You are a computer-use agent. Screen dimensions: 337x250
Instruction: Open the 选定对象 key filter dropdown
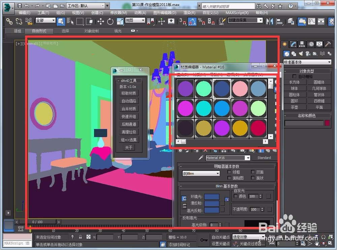[x=248, y=237]
